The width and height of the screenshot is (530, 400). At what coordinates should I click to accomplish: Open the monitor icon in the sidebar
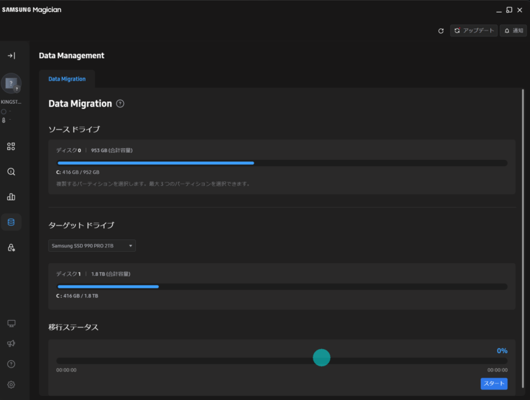pyautogui.click(x=11, y=323)
